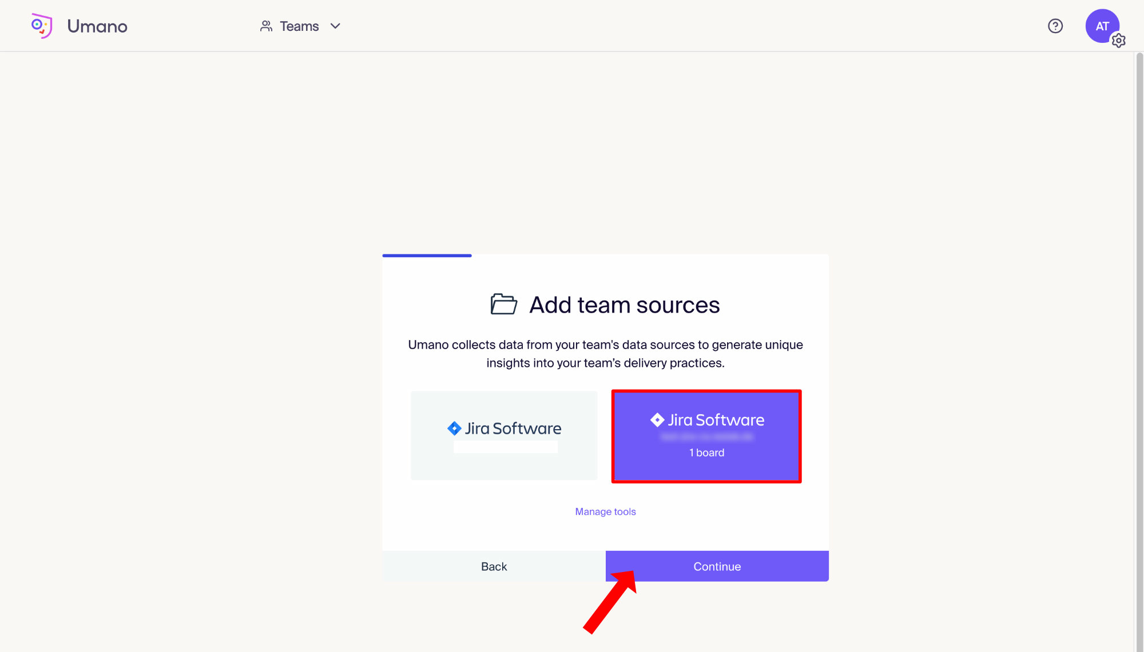Image resolution: width=1144 pixels, height=652 pixels.
Task: Click the blue Jira diamond icon
Action: [x=454, y=428]
